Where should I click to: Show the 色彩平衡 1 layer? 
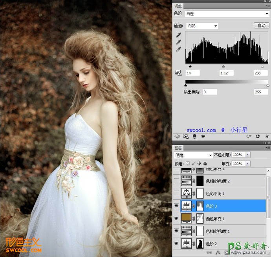click(x=176, y=193)
